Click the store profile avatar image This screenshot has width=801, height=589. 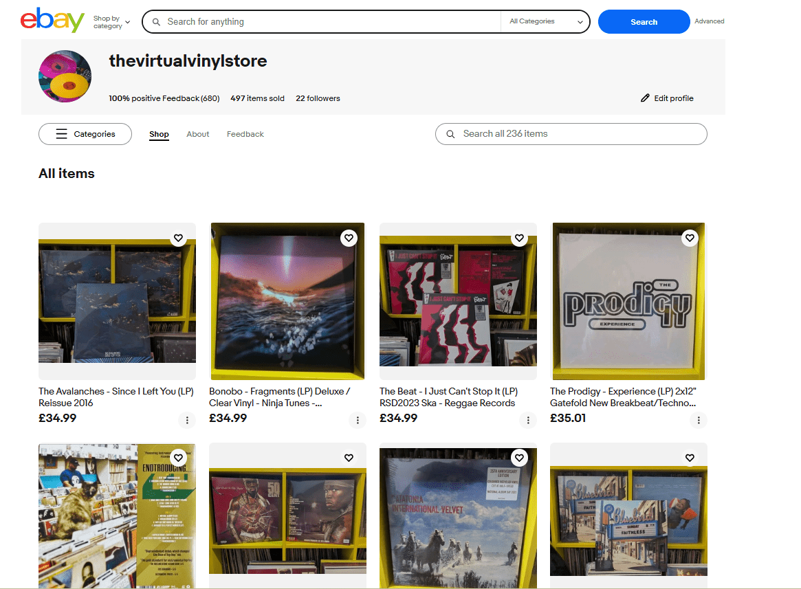coord(65,76)
